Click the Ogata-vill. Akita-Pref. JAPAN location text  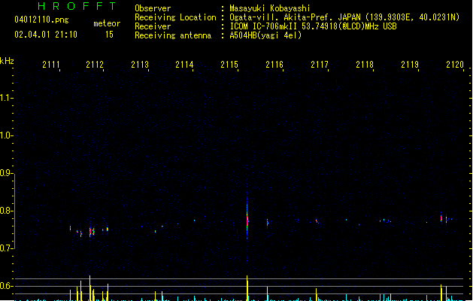(x=344, y=17)
